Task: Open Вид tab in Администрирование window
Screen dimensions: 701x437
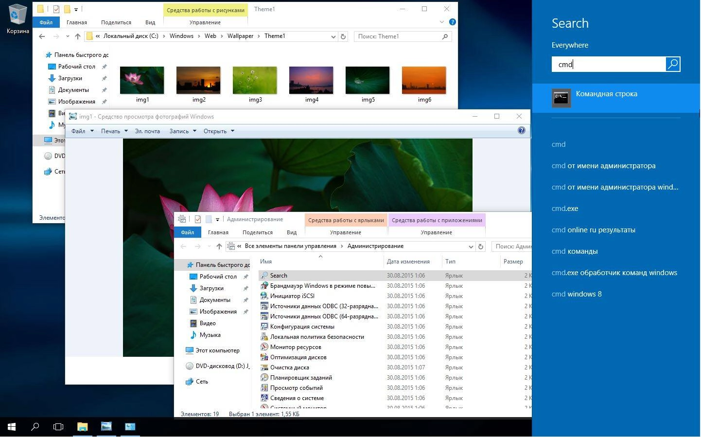Action: click(292, 232)
